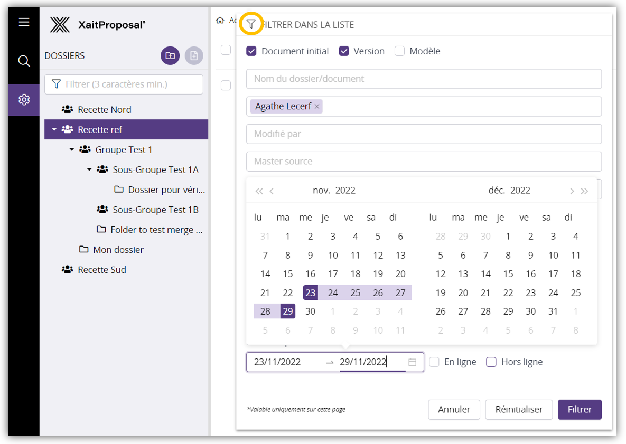The image size is (626, 444).
Task: Collapse Sous-Groupe Test 1A node
Action: [x=89, y=170]
